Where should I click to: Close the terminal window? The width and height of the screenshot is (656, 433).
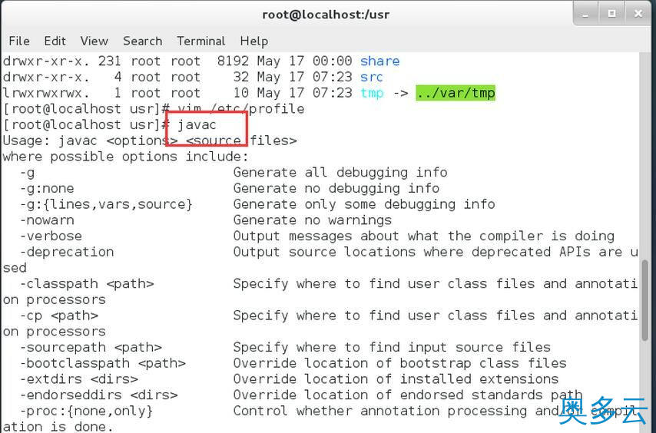[638, 14]
